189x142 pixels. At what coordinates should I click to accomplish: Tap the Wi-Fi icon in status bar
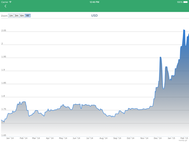click(10, 2)
